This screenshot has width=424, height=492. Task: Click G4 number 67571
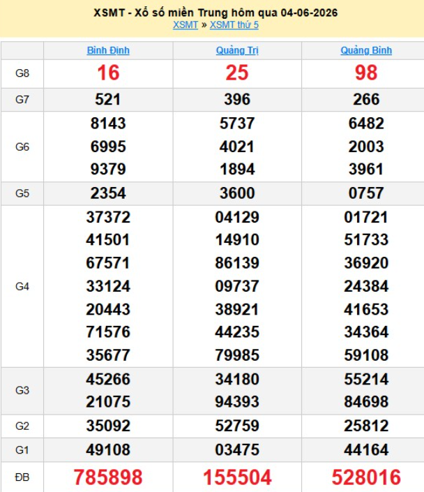(108, 263)
